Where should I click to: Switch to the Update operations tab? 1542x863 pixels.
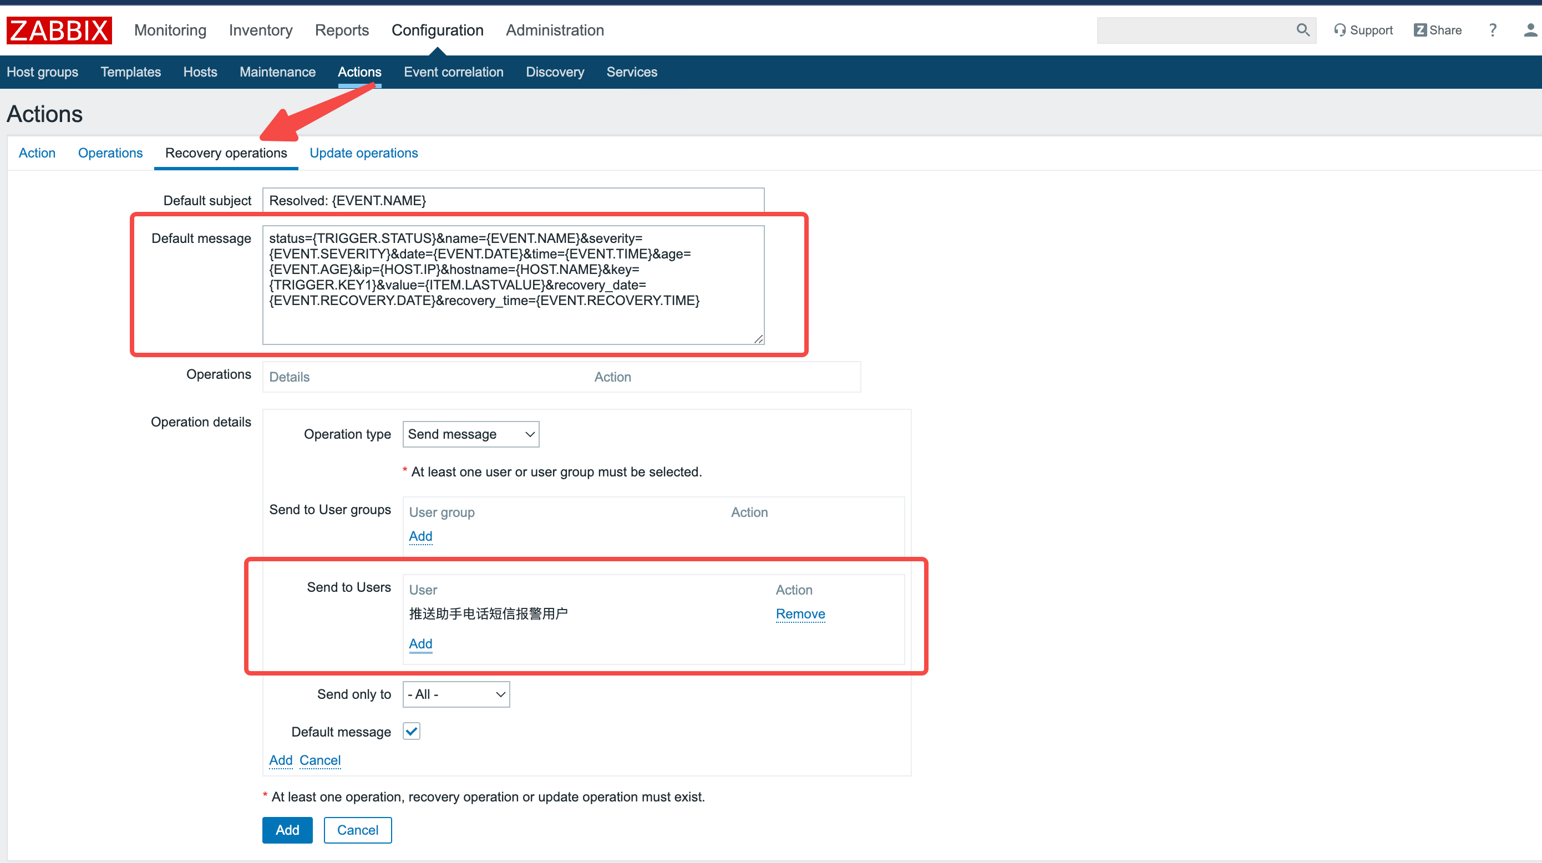point(363,153)
